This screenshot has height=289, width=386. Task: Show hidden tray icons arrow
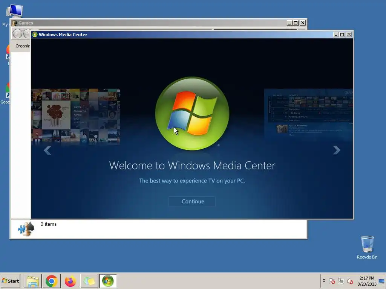click(x=324, y=281)
